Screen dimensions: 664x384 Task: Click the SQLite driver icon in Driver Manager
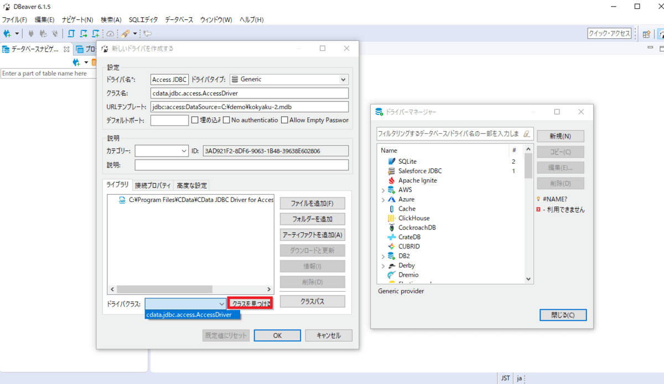click(392, 161)
